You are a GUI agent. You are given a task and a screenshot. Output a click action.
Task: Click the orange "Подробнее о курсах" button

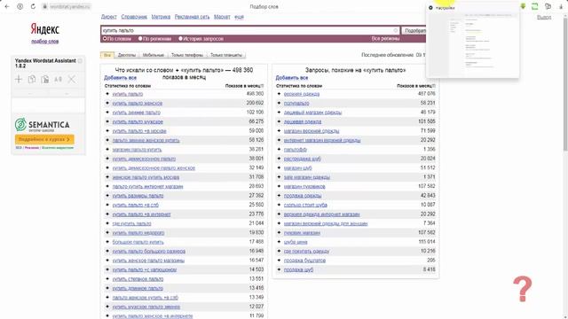44,139
